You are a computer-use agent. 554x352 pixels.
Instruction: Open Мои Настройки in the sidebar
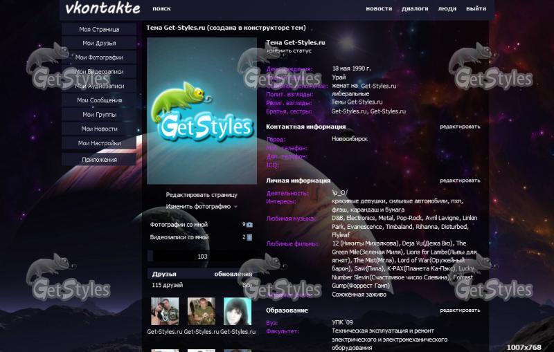99,143
